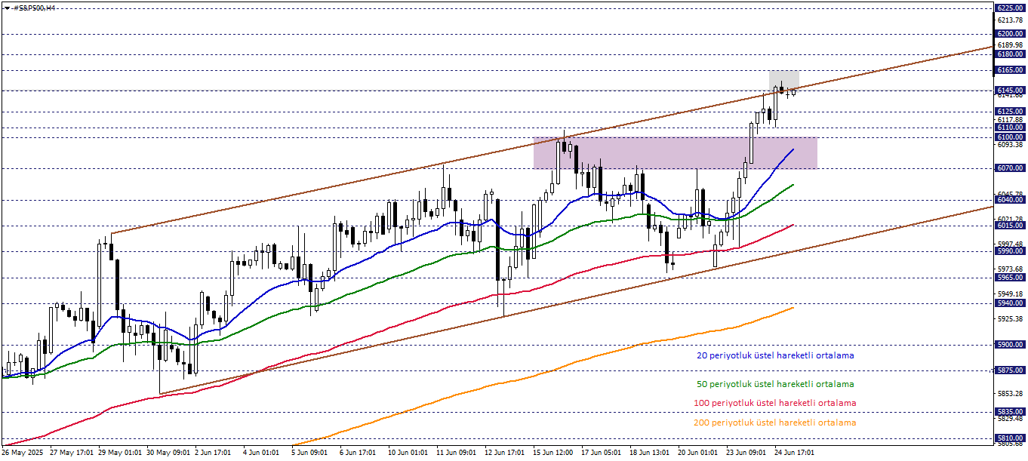Click the 5853.28 axis price value
The width and height of the screenshot is (1028, 461).
point(1010,394)
